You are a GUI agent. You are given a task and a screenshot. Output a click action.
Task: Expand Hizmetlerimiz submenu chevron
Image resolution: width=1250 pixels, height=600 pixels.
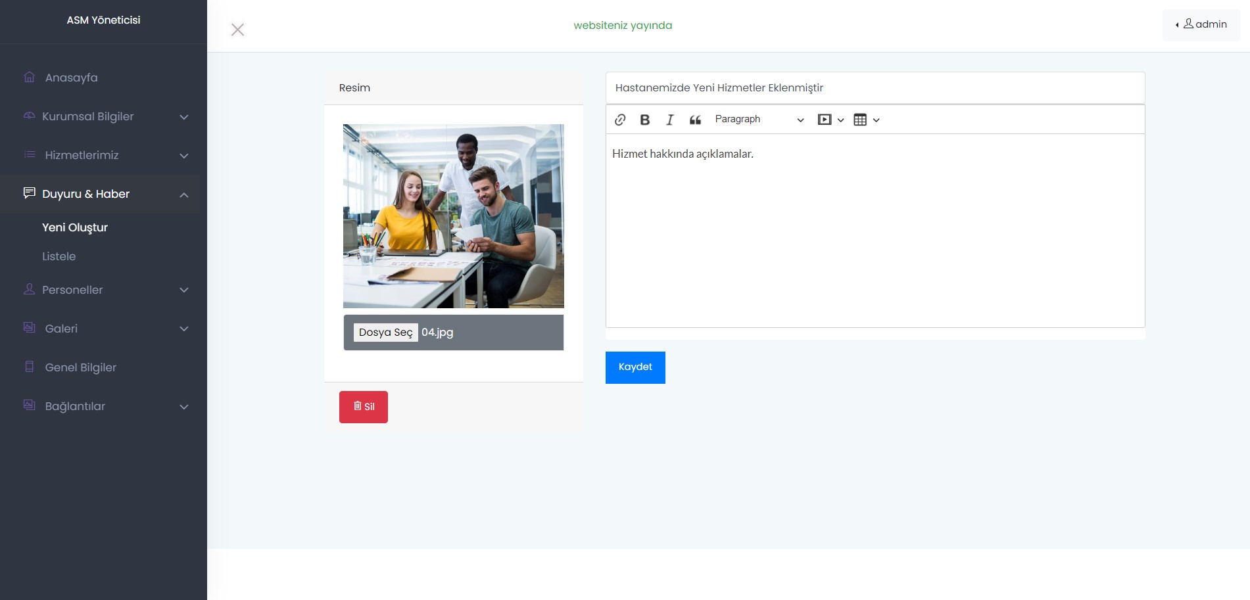pos(184,156)
